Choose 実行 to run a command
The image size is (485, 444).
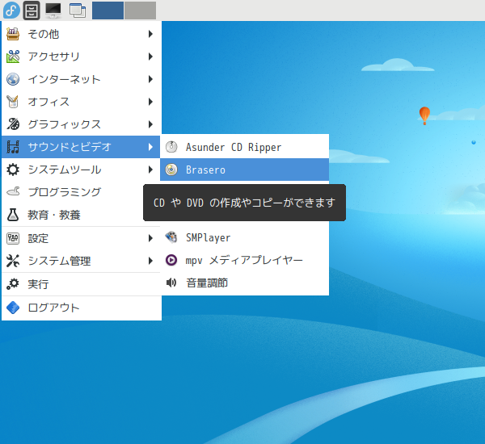tap(82, 284)
